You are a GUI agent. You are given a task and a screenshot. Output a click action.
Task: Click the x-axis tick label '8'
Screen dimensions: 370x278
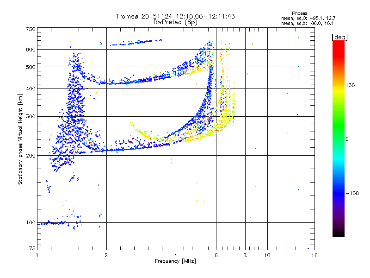coord(245,255)
